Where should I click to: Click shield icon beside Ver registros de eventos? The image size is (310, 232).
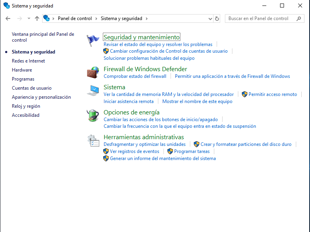106,151
